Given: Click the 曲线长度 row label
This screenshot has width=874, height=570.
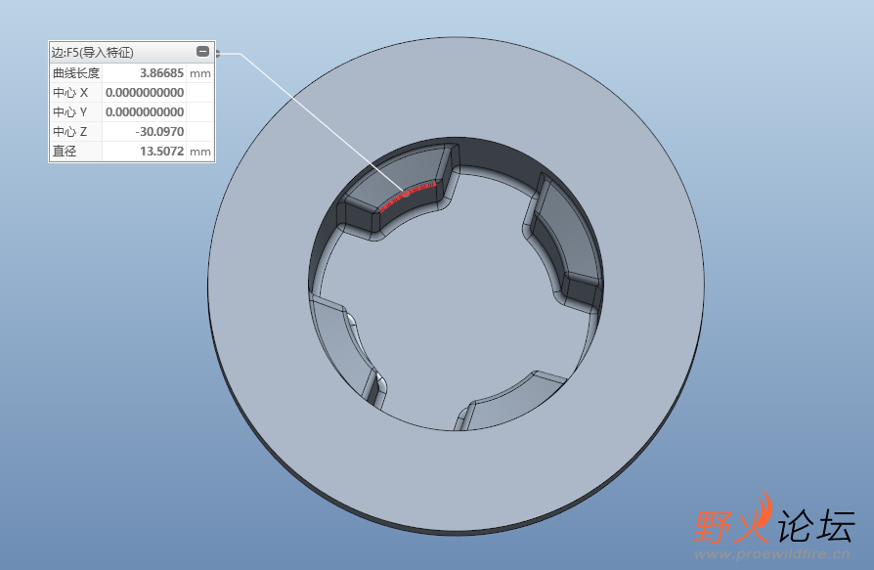Looking at the screenshot, I should click(x=76, y=73).
